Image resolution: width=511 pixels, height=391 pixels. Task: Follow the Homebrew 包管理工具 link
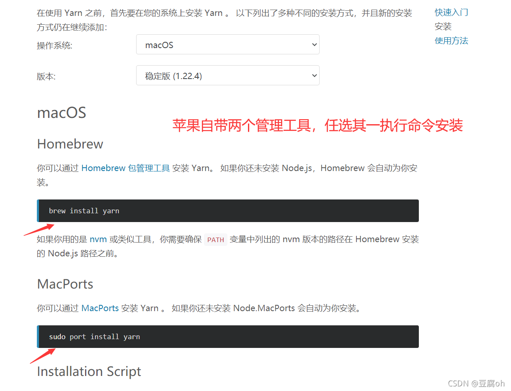[x=126, y=168]
